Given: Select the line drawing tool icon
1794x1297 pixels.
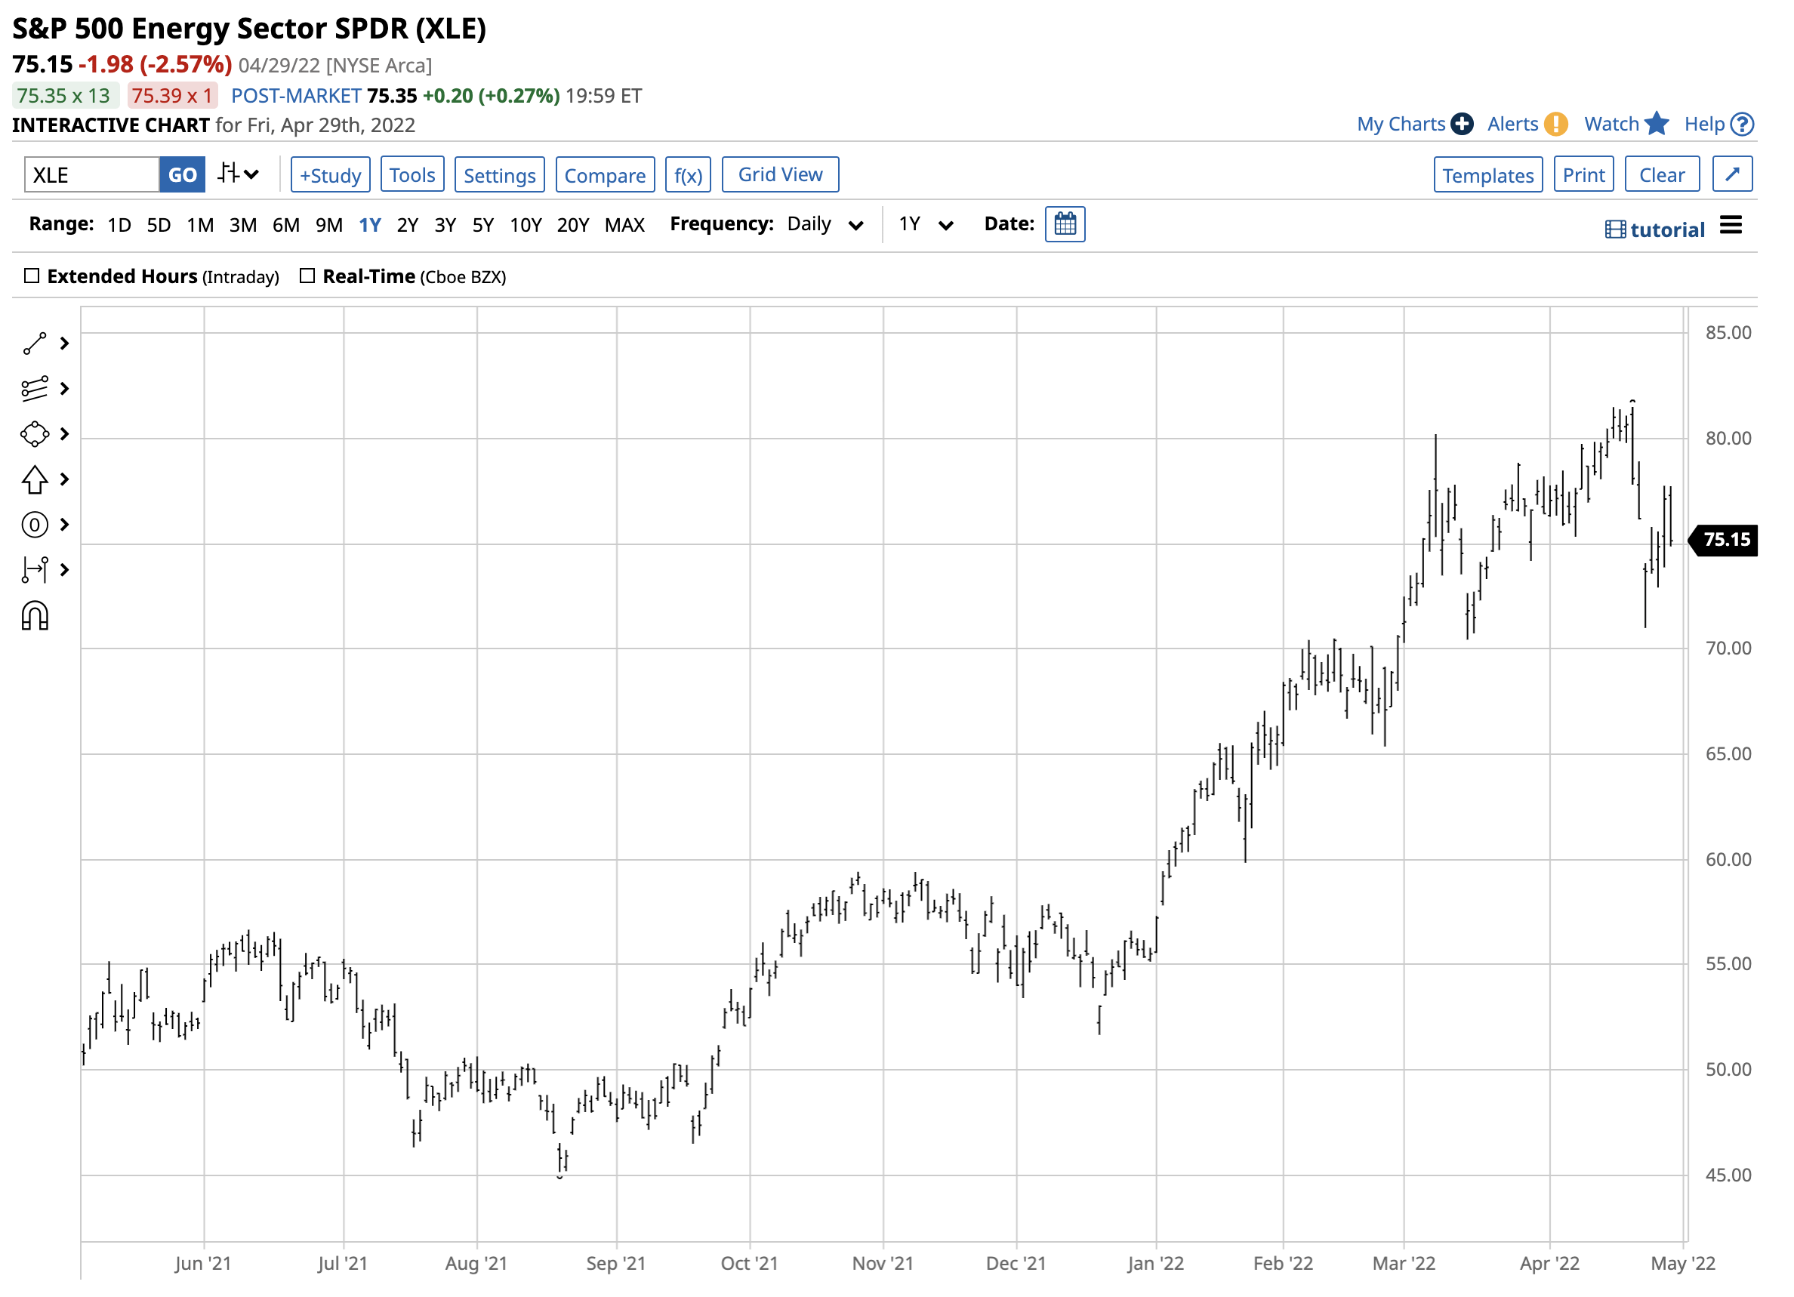Looking at the screenshot, I should [35, 345].
